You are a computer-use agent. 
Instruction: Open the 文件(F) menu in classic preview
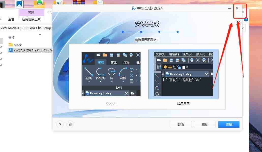pyautogui.click(x=161, y=54)
